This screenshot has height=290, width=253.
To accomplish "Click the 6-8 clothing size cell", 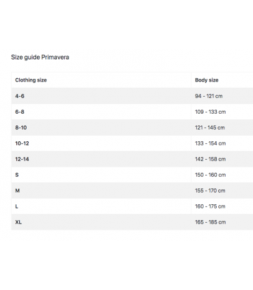I will (x=20, y=112).
